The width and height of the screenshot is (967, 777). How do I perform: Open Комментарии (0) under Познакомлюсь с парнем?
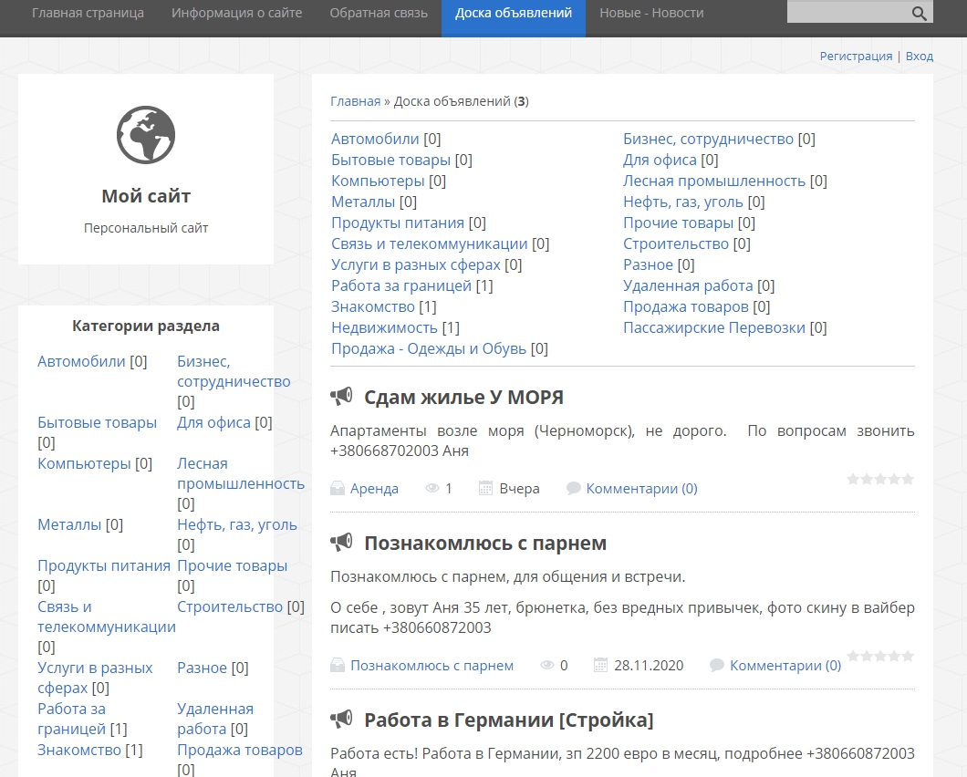pyautogui.click(x=785, y=665)
